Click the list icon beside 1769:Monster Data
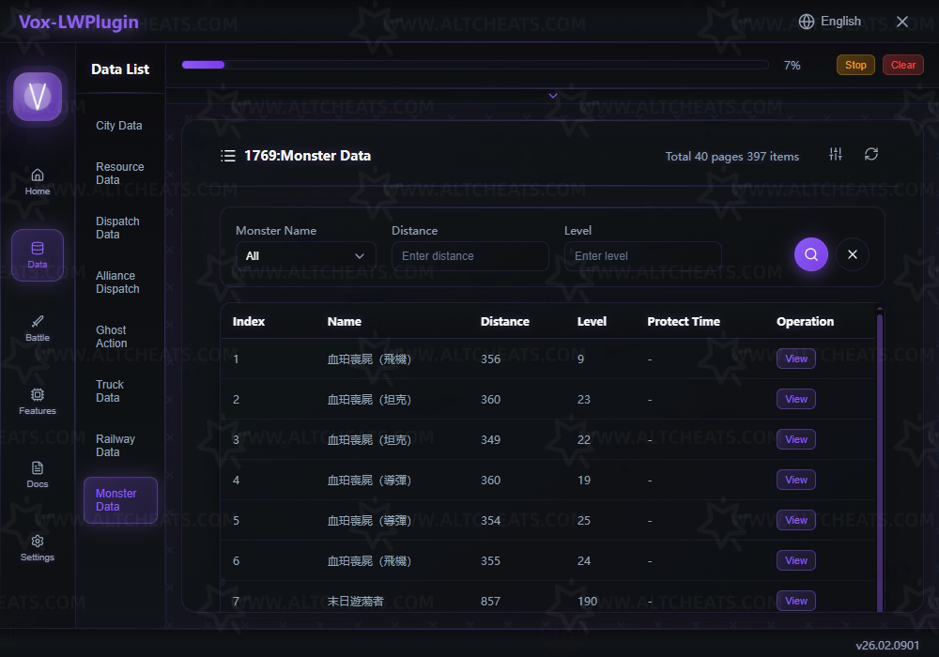 pyautogui.click(x=227, y=156)
